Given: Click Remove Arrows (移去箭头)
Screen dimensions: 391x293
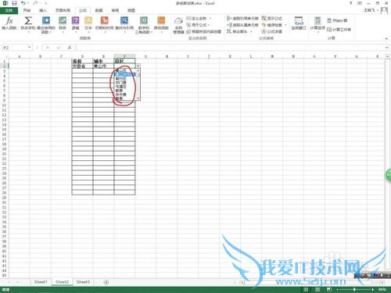Looking at the screenshot, I should tap(239, 31).
